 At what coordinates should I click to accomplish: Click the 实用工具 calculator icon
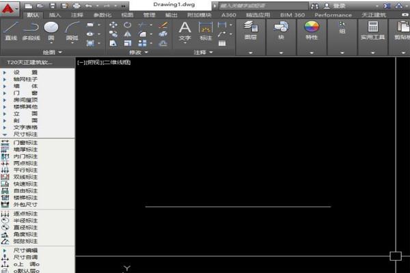pyautogui.click(x=373, y=29)
